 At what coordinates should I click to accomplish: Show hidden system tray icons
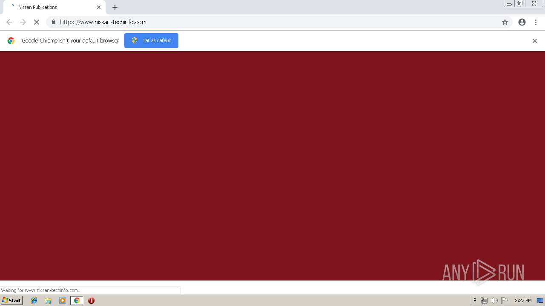tap(475, 300)
